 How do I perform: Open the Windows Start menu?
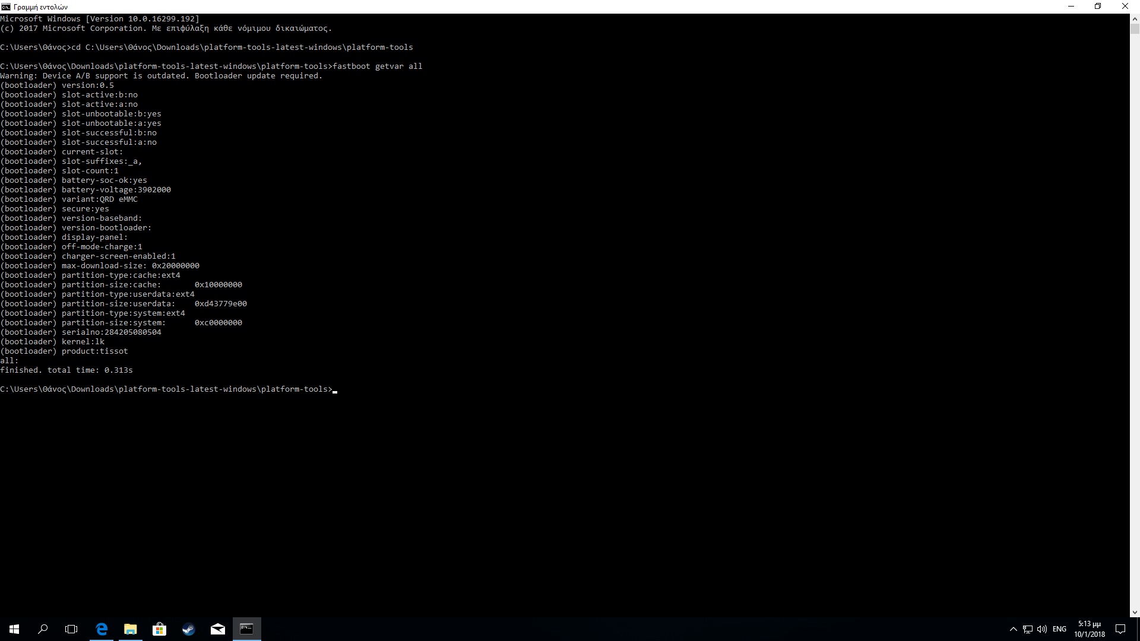[14, 629]
